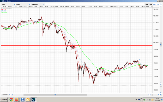The image size is (163, 102).
Task: Click the horizontal zoom slider handle
Action: click(152, 95)
